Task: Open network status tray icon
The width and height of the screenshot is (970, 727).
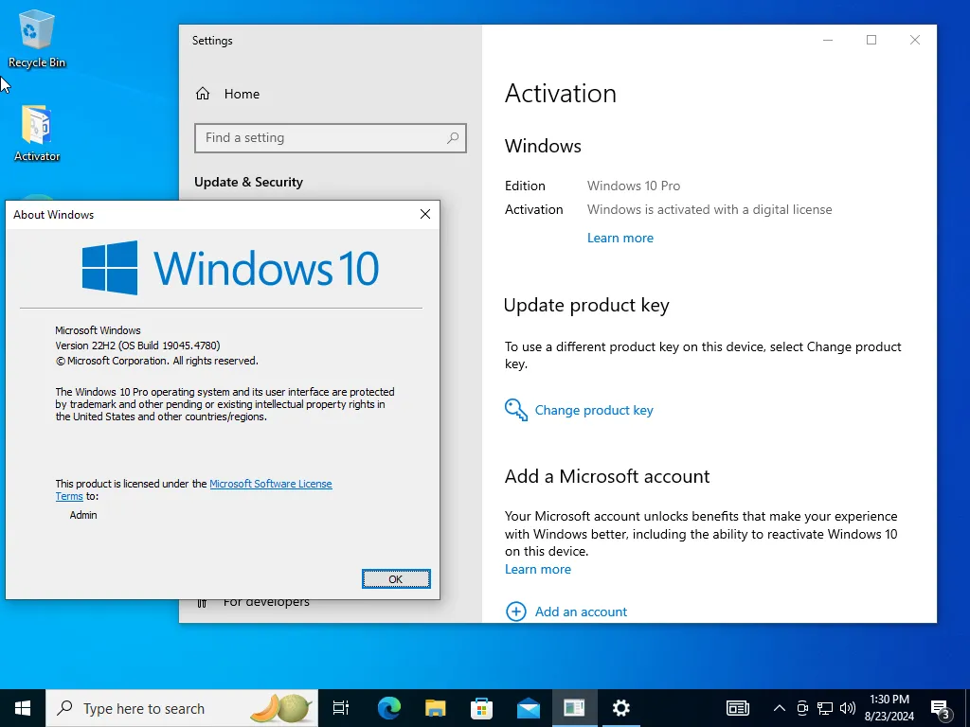Action: 825,708
